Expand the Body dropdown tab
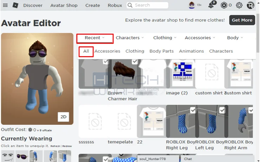The width and height of the screenshot is (260, 162). click(235, 38)
